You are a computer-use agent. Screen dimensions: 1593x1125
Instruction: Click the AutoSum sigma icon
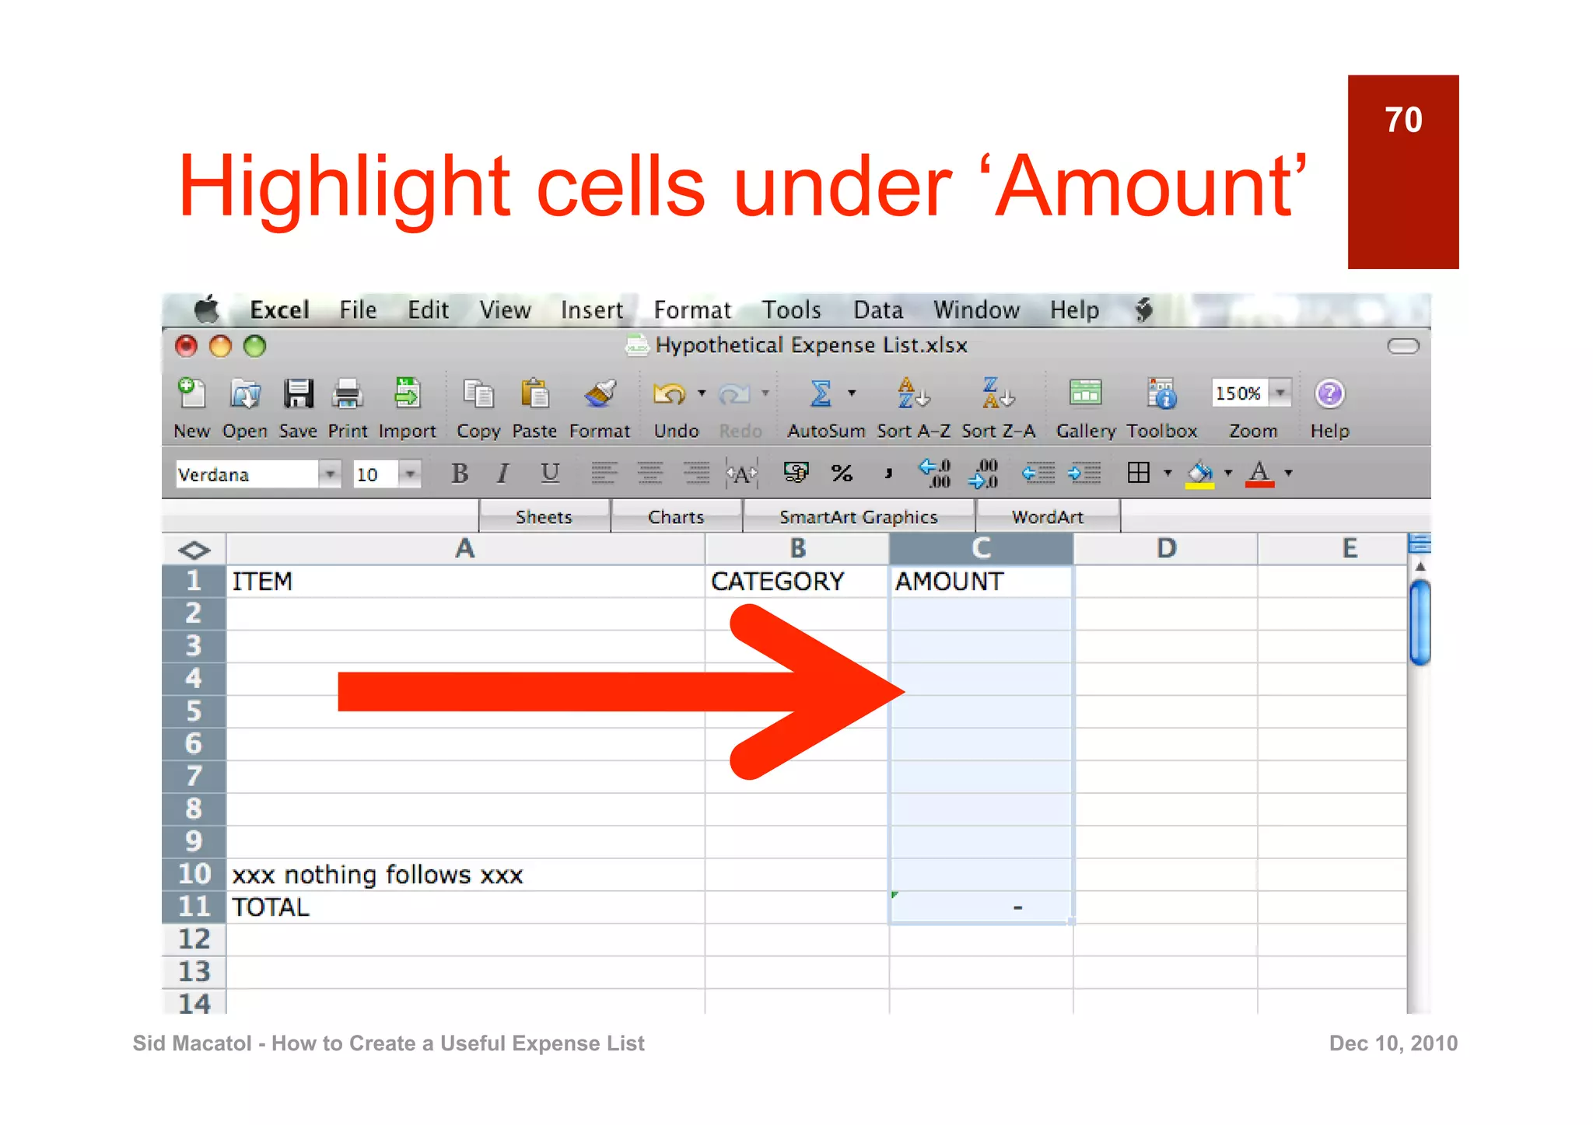pyautogui.click(x=821, y=393)
